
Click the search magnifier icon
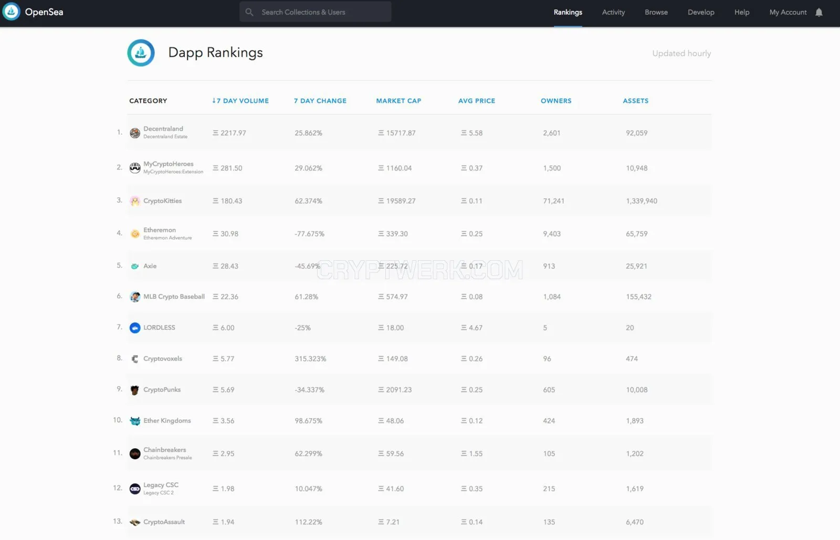(x=249, y=12)
